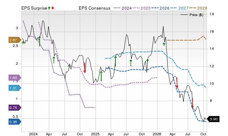The height and width of the screenshot is (136, 228).
Task: Click the 18 price axis label
Action: pyautogui.click(x=212, y=14)
